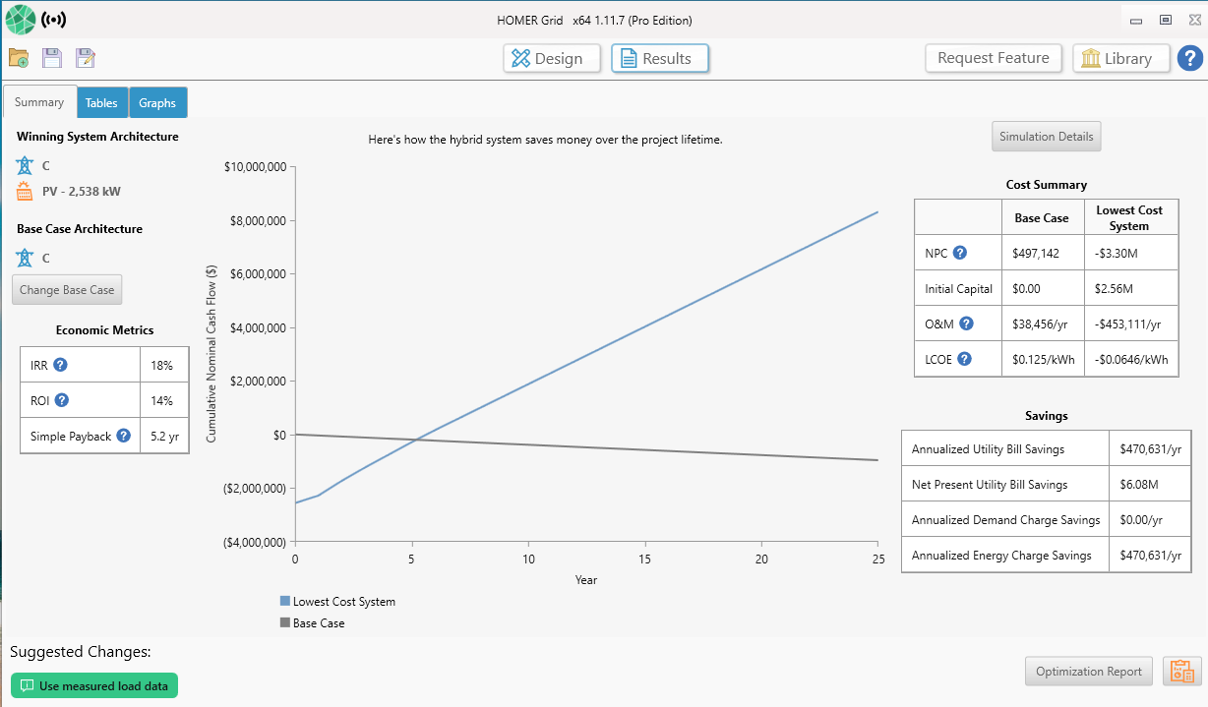Open the Library
The width and height of the screenshot is (1208, 707).
1120,58
